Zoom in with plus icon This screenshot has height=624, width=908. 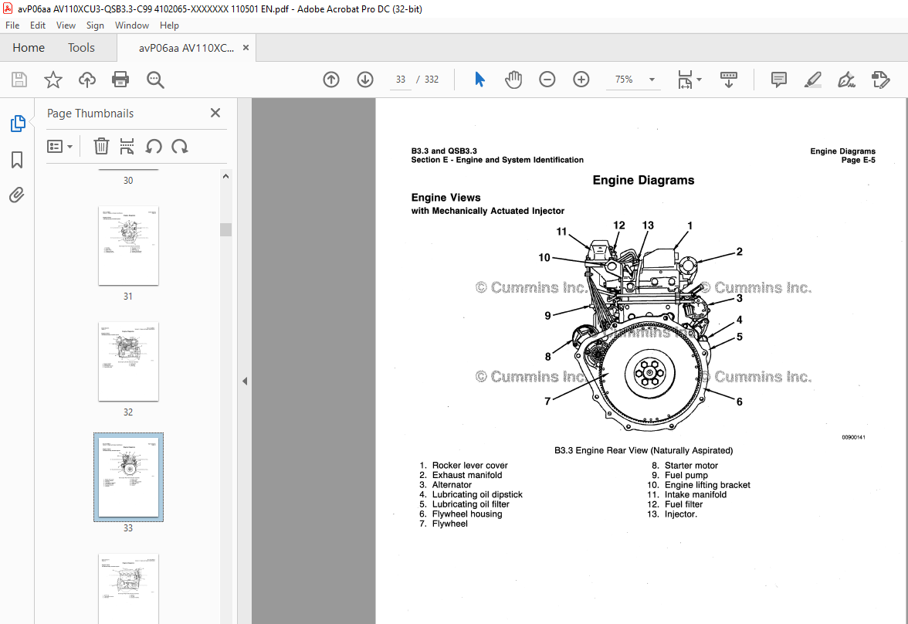pyautogui.click(x=581, y=80)
